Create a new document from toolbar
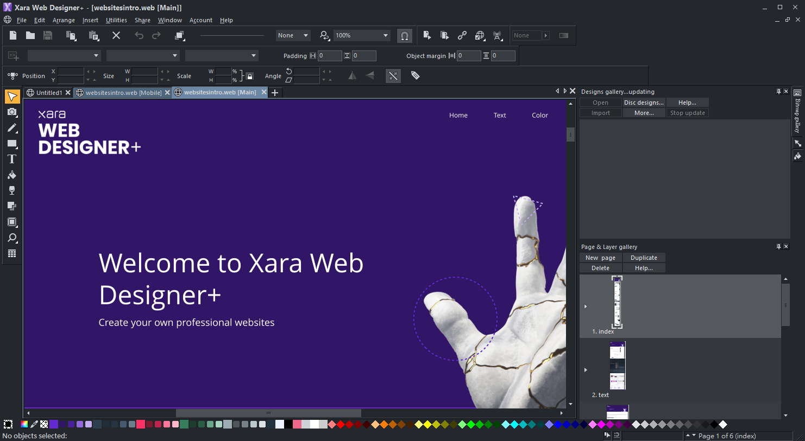Image resolution: width=805 pixels, height=441 pixels. point(13,35)
